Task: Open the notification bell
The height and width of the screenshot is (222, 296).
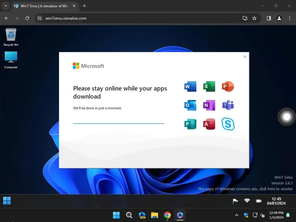Action: [x=288, y=215]
